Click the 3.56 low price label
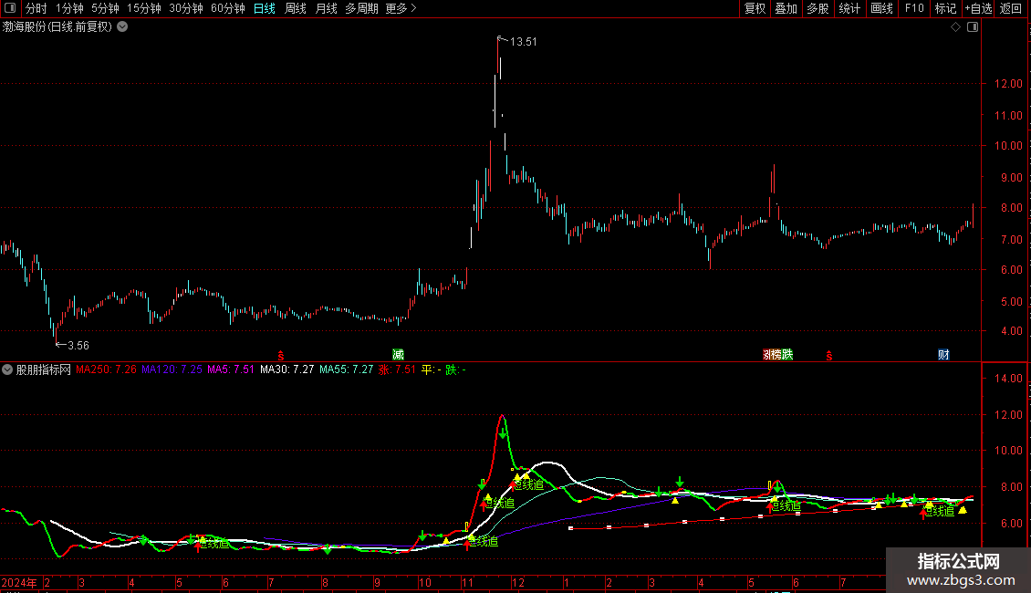The image size is (1031, 593). tap(78, 345)
